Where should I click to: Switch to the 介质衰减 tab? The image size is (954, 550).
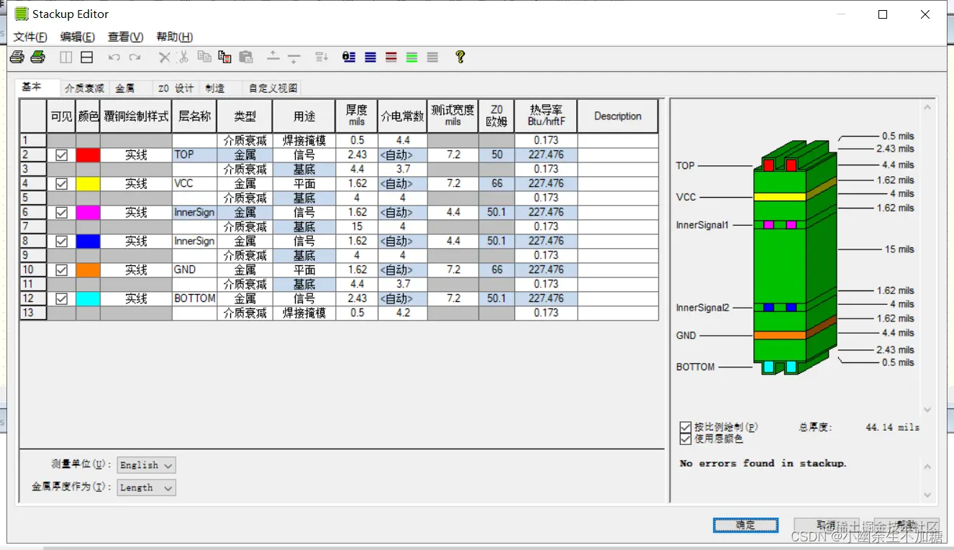84,88
